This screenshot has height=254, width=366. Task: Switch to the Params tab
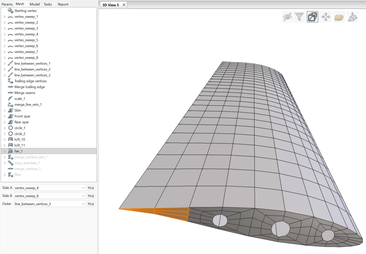click(x=7, y=4)
